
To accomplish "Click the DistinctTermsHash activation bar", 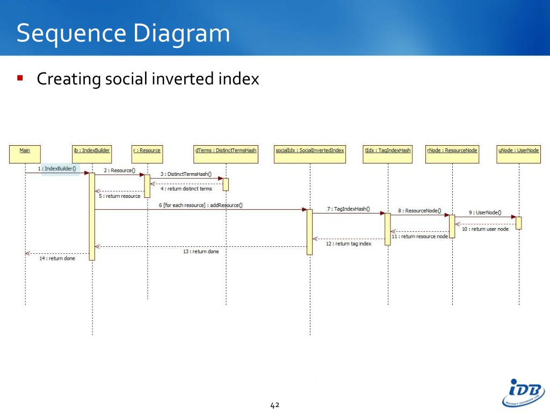I will coord(226,184).
